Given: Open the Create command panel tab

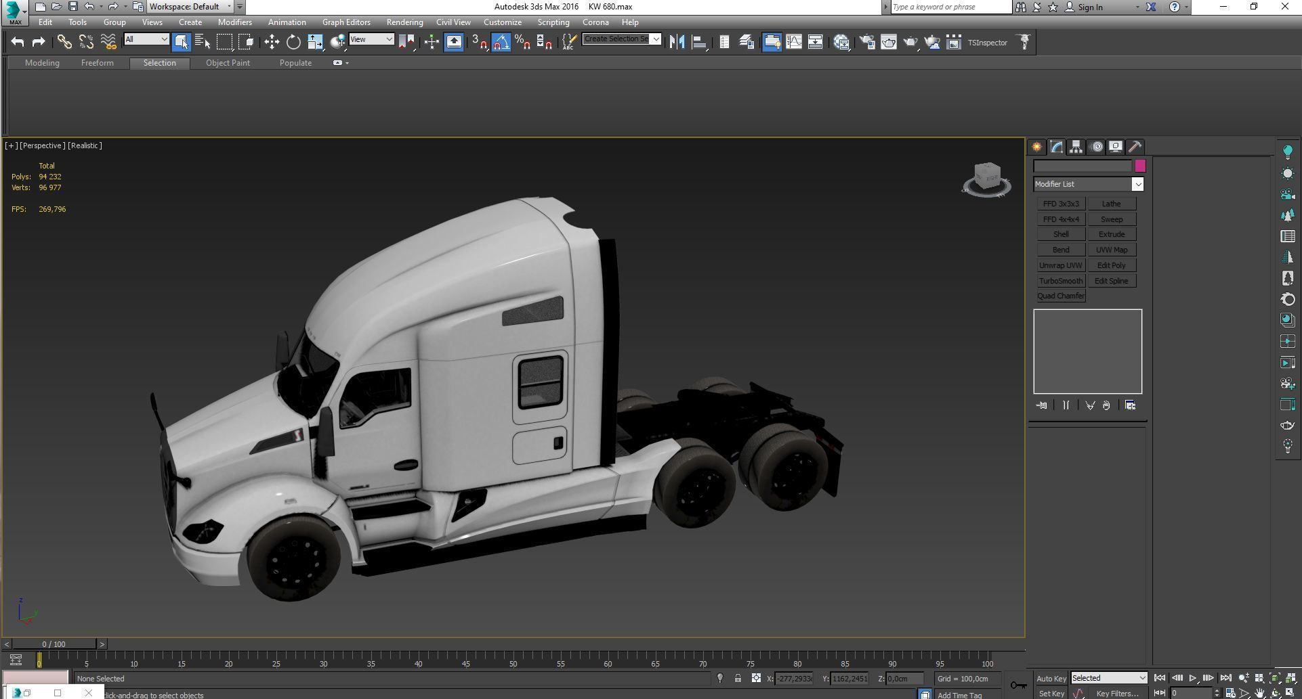Looking at the screenshot, I should pos(1037,147).
